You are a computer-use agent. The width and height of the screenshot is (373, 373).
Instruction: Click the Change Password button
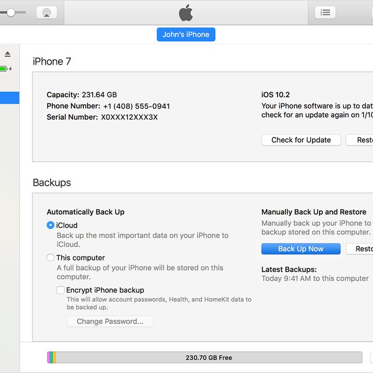click(x=110, y=321)
